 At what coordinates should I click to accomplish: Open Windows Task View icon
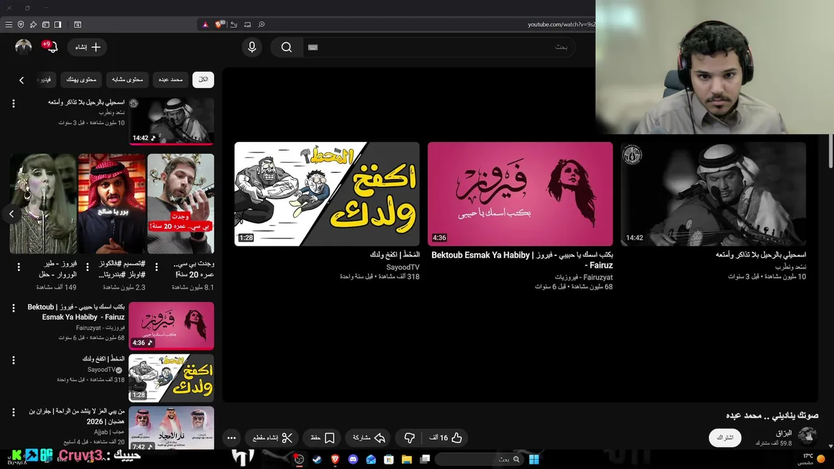pyautogui.click(x=425, y=459)
